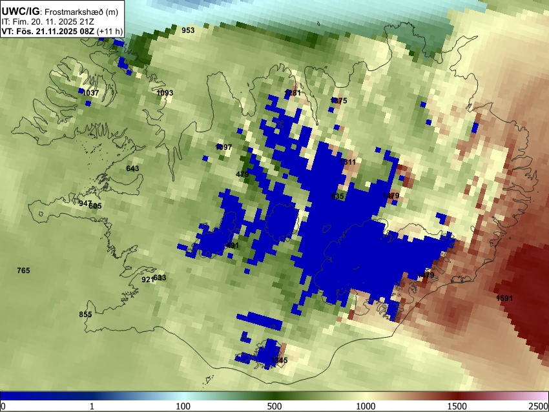Click the map value 479
Image resolution: width=549 pixels, height=412 pixels.
coord(242,174)
